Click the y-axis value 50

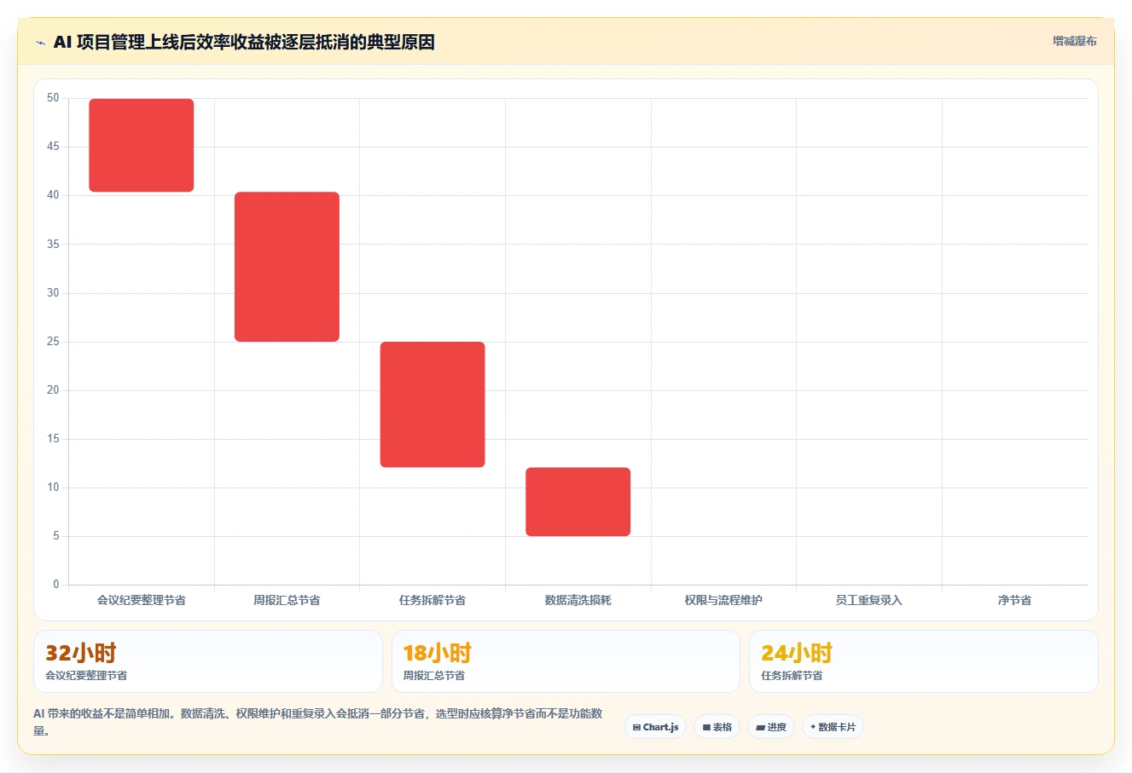point(53,98)
